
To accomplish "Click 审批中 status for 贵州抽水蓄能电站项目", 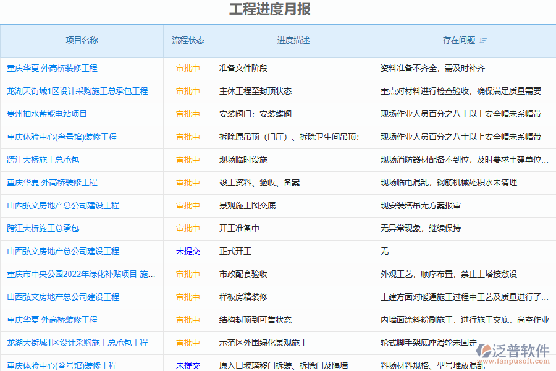I will point(188,114).
